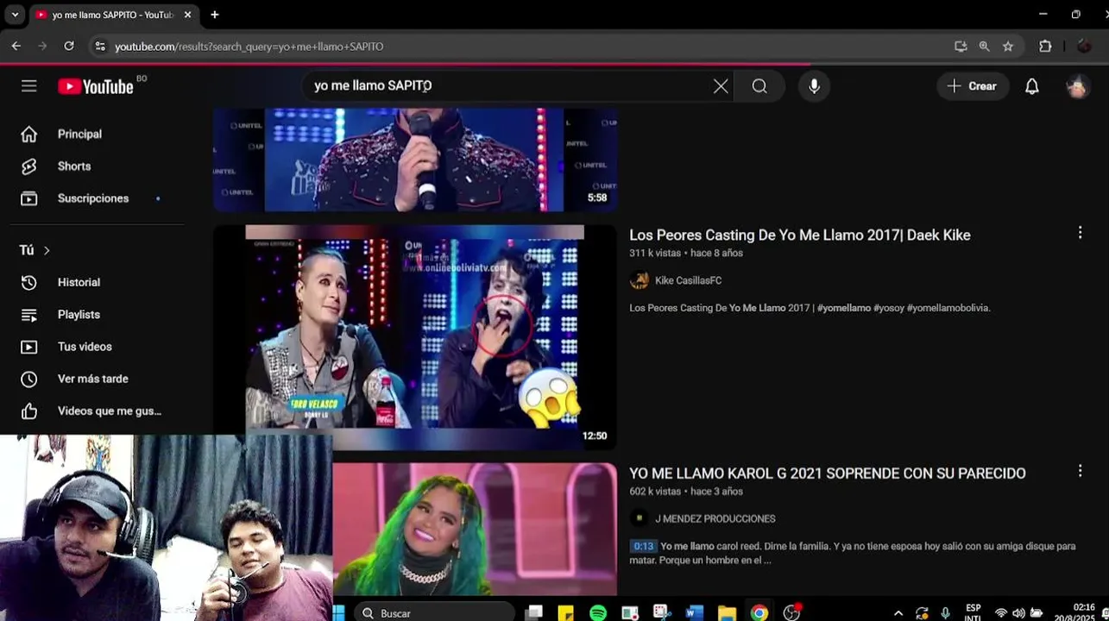
Task: Jump to the 0:13 timestamp chip
Action: click(644, 546)
